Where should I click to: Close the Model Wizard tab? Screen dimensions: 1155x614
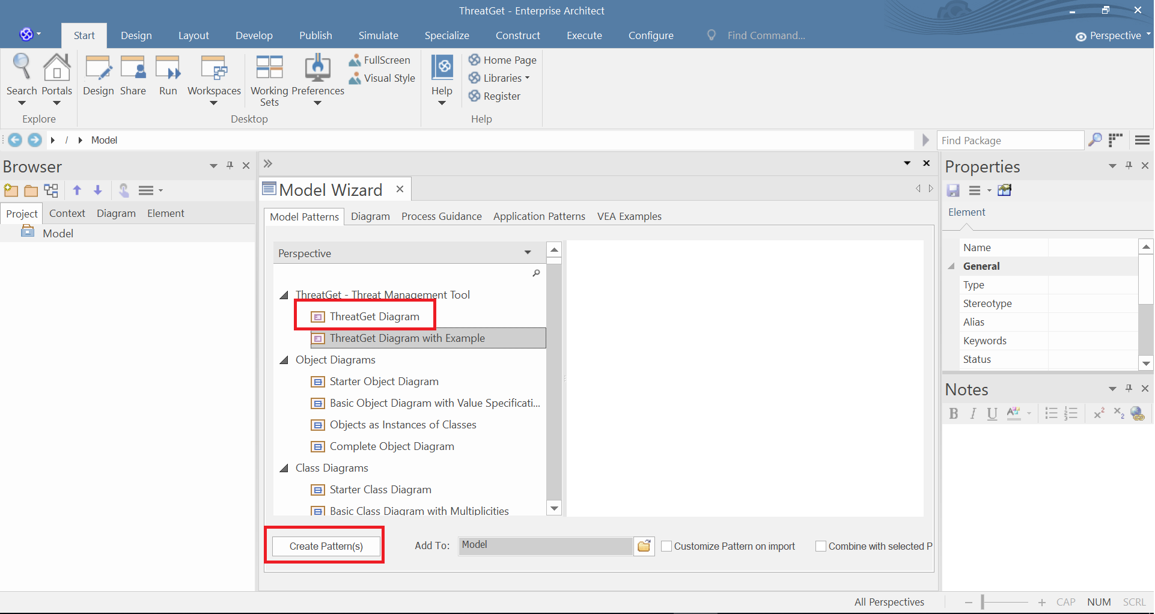pos(400,189)
